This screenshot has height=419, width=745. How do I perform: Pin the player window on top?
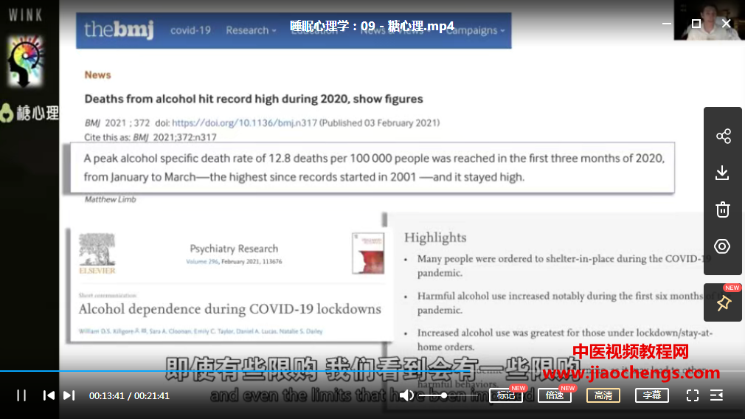tap(724, 303)
